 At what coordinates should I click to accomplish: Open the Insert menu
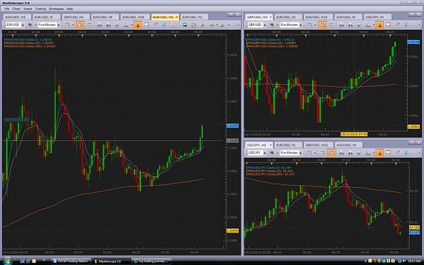click(x=28, y=9)
